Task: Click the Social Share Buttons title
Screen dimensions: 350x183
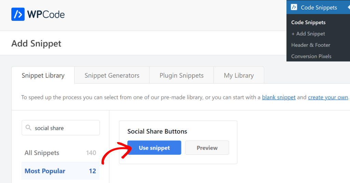Action: click(157, 131)
